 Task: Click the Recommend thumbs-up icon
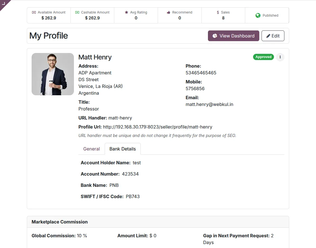[x=168, y=12]
